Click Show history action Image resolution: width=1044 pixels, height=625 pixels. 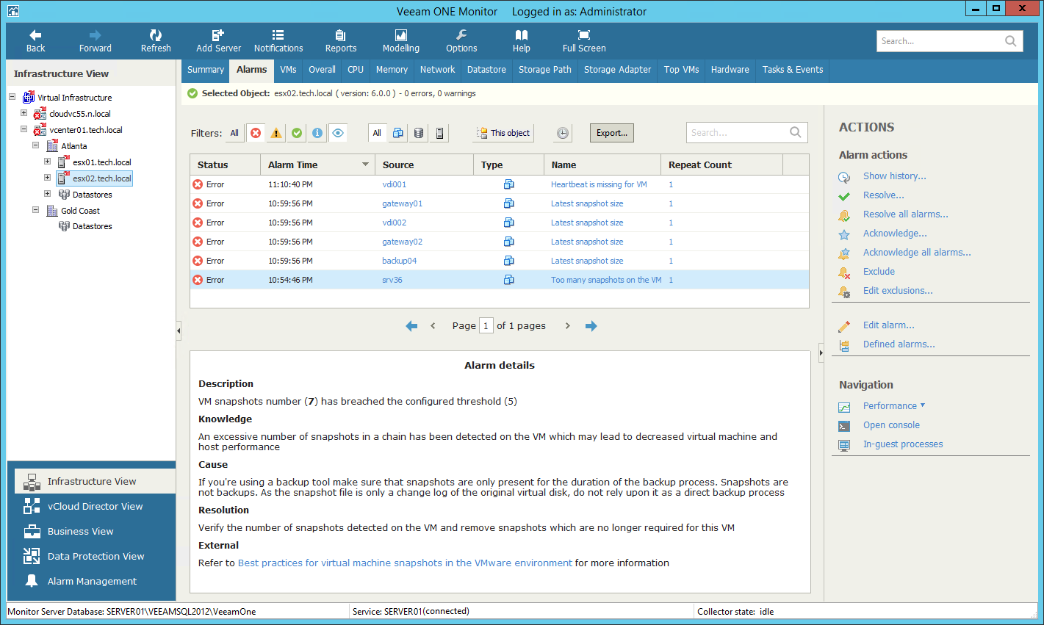click(x=894, y=176)
